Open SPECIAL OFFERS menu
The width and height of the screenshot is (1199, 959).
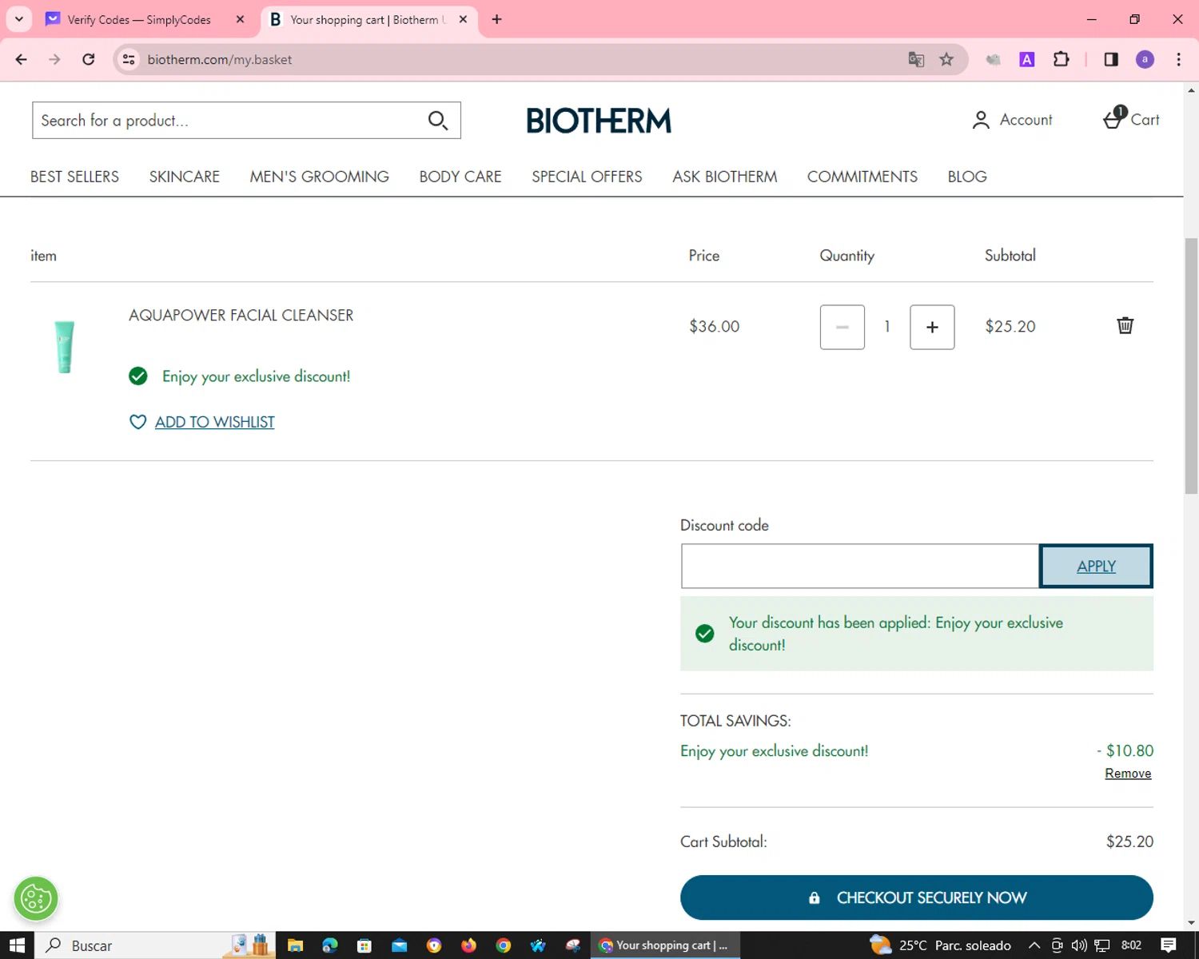[x=587, y=177]
